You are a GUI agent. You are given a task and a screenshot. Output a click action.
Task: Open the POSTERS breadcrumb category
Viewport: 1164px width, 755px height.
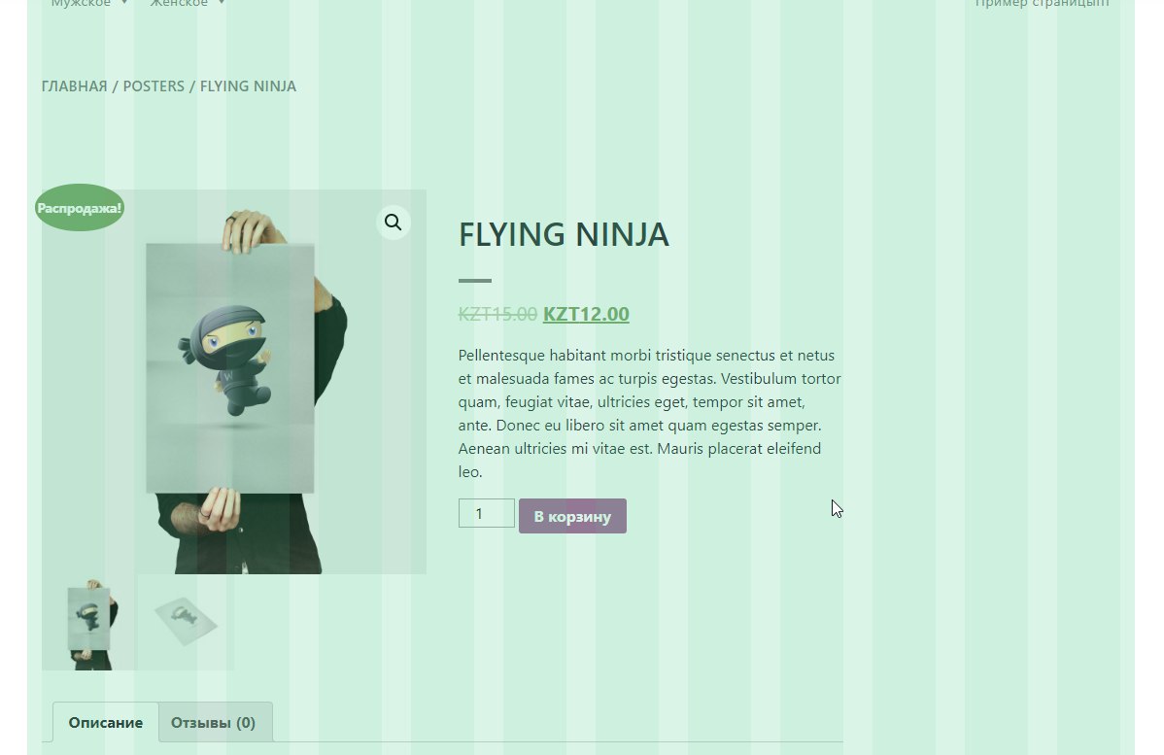pyautogui.click(x=154, y=86)
